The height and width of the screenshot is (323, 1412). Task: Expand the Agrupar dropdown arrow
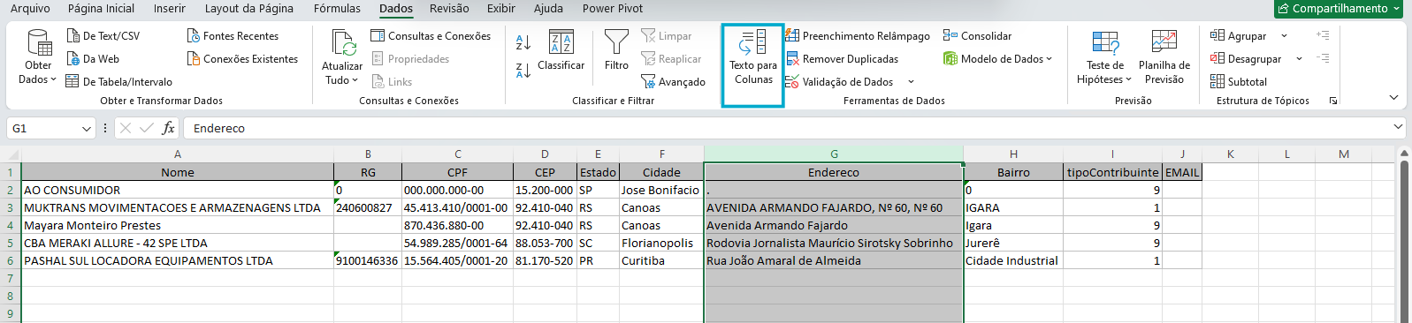coord(1284,36)
